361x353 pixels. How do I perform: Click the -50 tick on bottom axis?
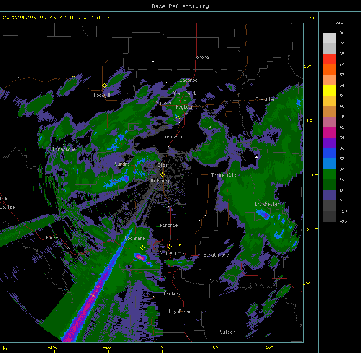[x=107, y=347]
